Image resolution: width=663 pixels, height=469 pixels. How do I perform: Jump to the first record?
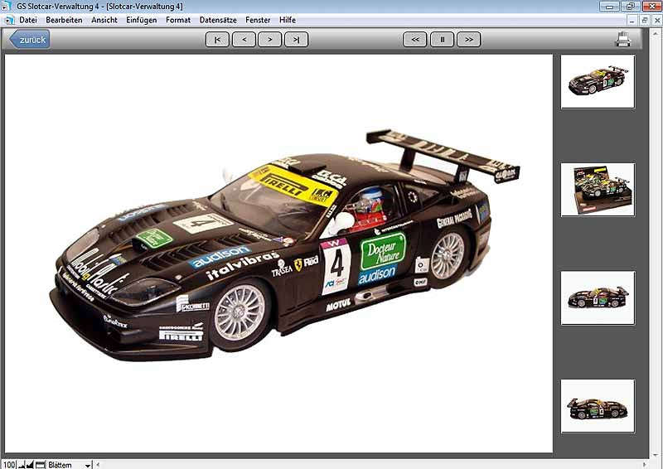click(x=217, y=39)
